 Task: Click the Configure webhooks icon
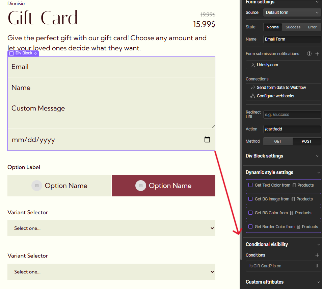click(252, 96)
